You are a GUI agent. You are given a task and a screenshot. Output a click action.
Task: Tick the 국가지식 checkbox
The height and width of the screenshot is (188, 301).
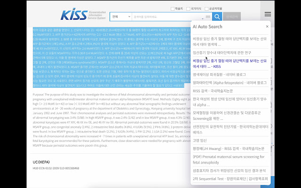[188, 9]
